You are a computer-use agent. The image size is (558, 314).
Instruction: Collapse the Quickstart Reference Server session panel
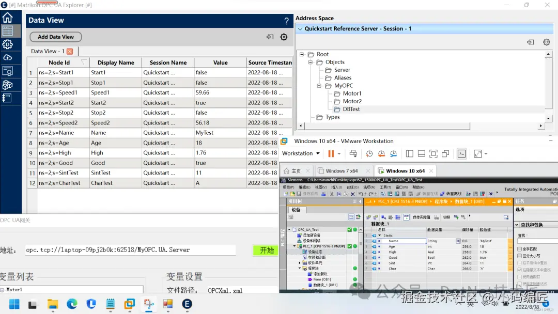[300, 29]
